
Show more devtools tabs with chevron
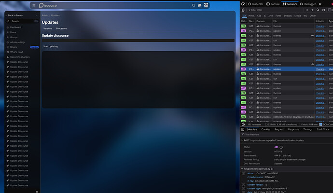click(x=320, y=4)
